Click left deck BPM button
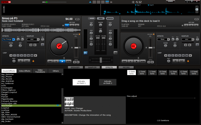Viewport: 201px width, 125px height. coord(77,19)
